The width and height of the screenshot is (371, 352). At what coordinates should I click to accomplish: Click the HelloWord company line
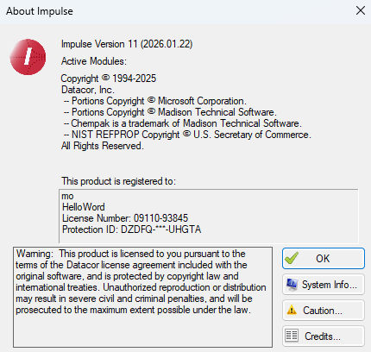(84, 207)
